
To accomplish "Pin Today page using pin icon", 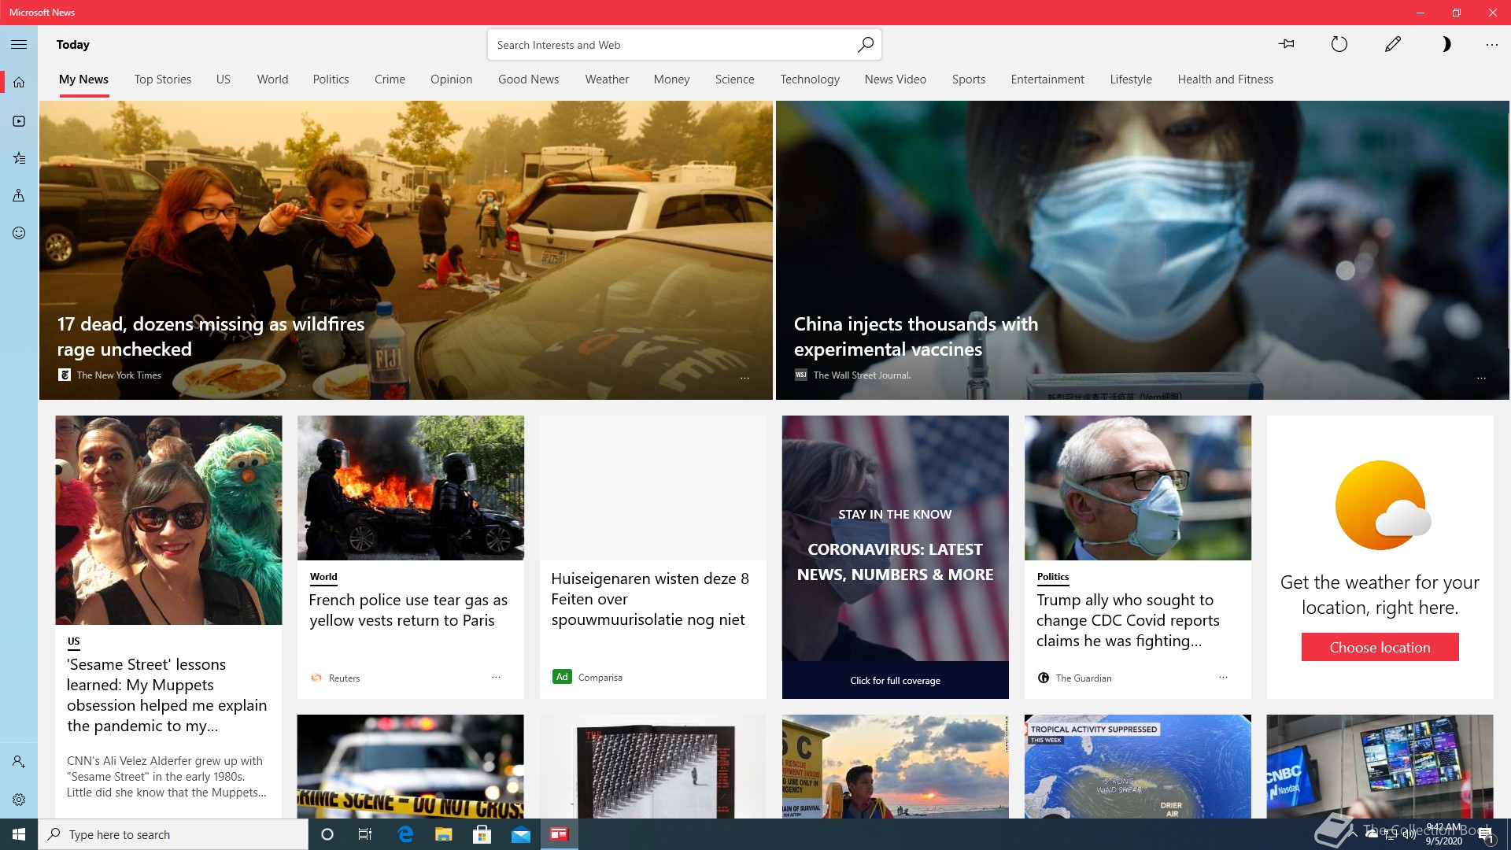I will pyautogui.click(x=1287, y=45).
